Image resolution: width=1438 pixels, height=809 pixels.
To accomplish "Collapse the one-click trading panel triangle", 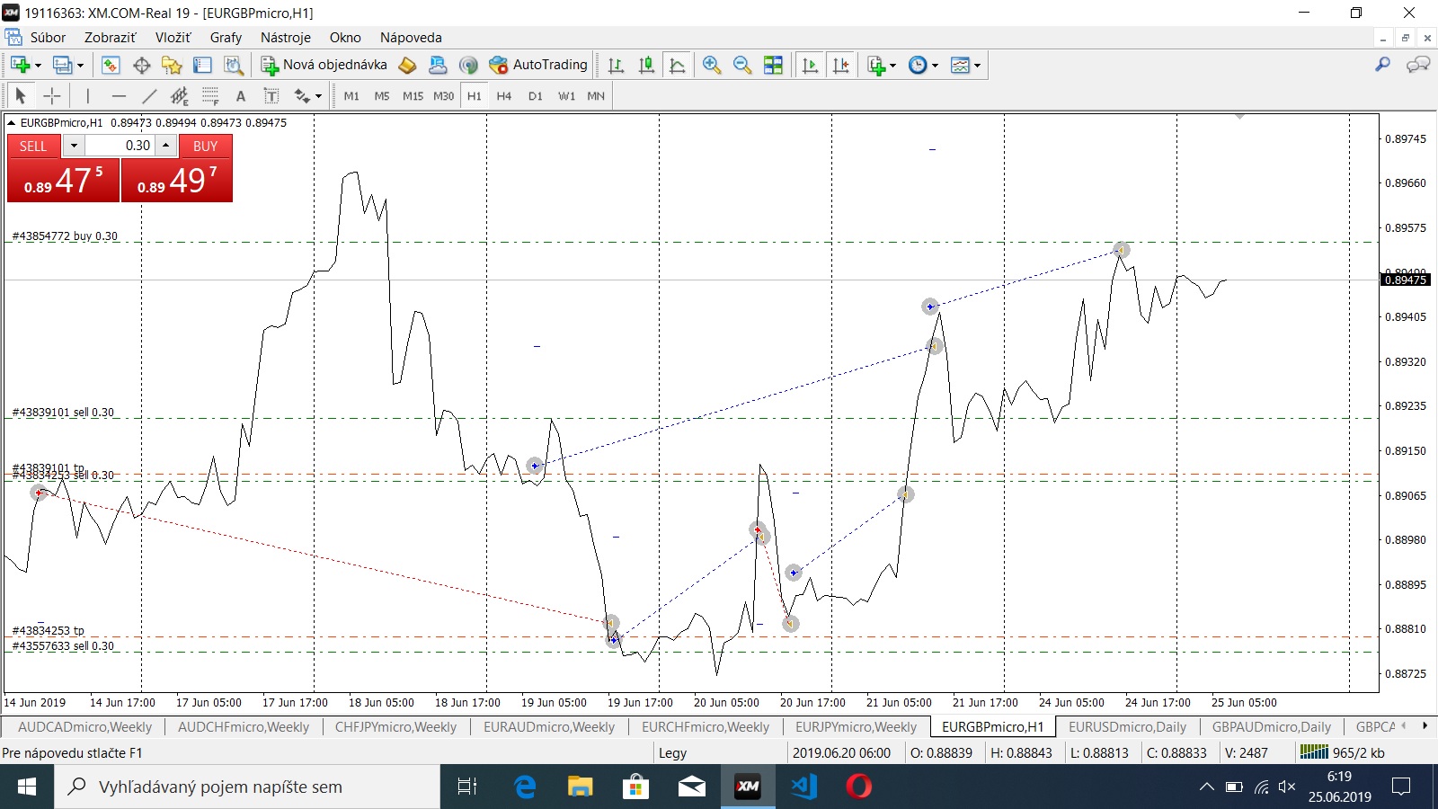I will (11, 123).
